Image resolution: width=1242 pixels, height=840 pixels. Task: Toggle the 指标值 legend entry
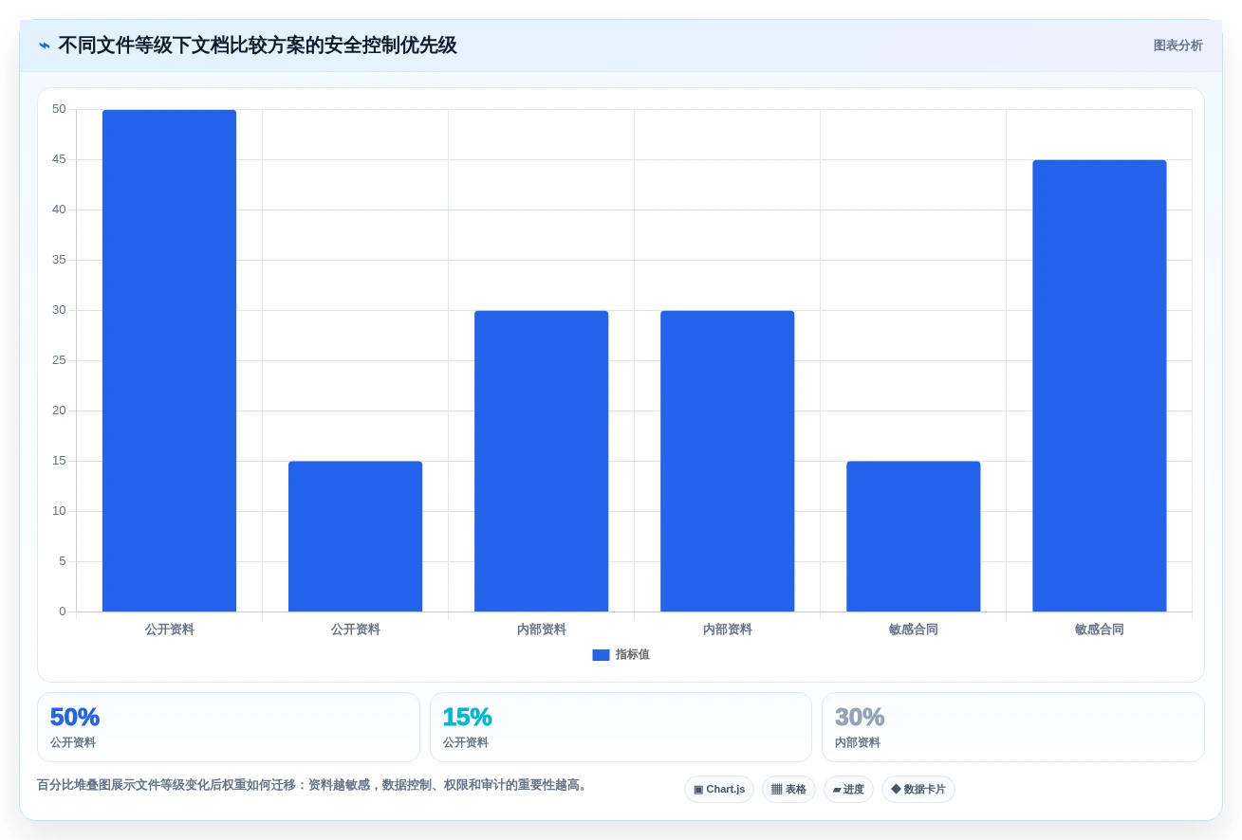point(621,655)
